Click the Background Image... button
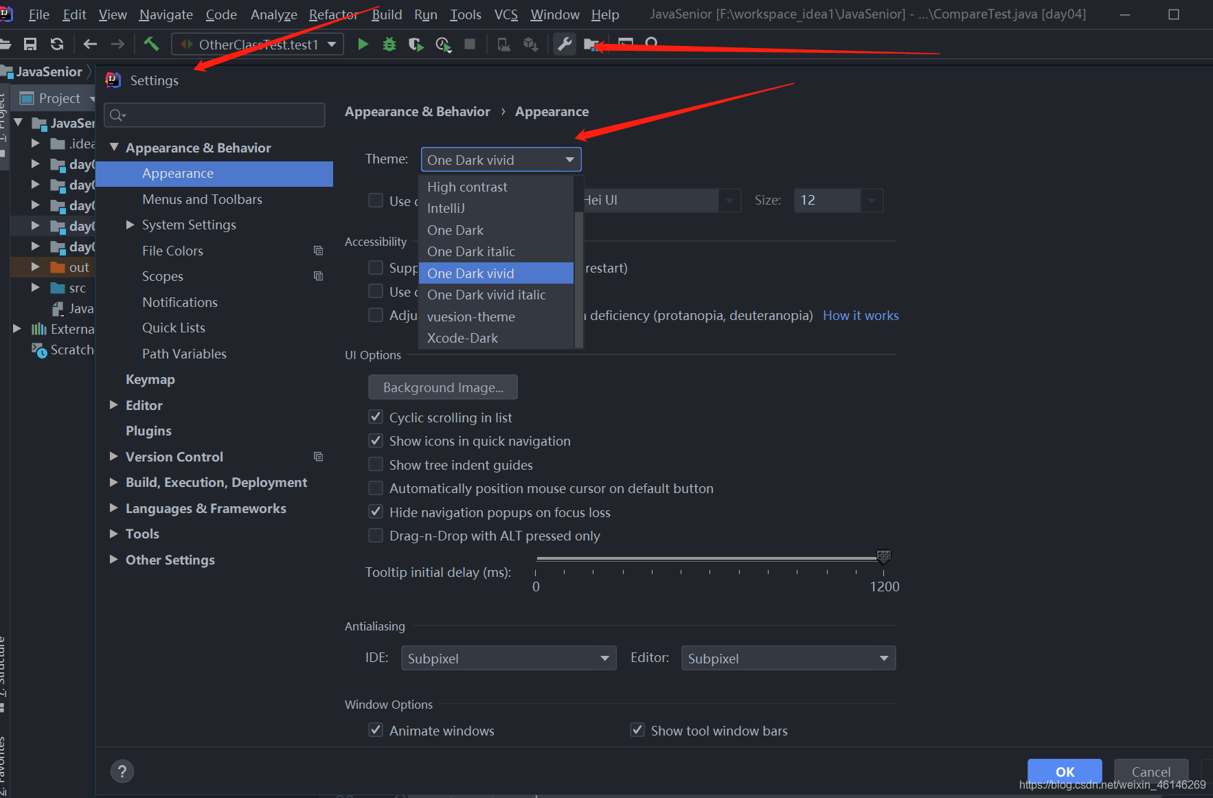 tap(443, 387)
